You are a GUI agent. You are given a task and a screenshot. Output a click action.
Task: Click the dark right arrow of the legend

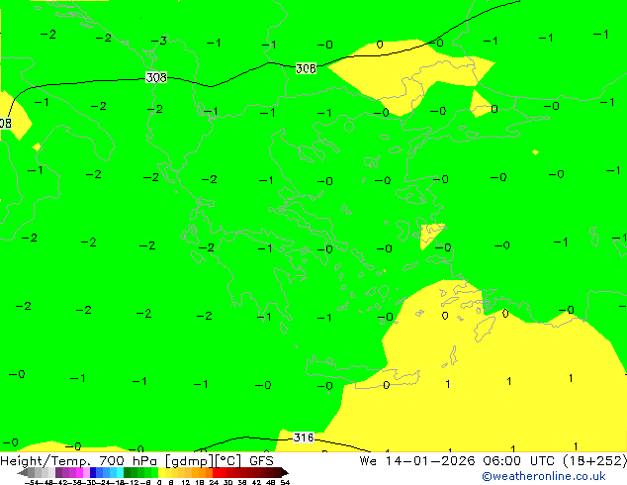285,472
